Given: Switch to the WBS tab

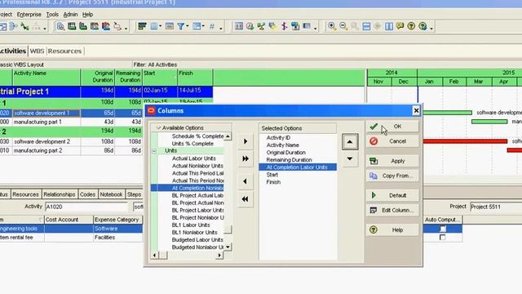Looking at the screenshot, I should 37,51.
